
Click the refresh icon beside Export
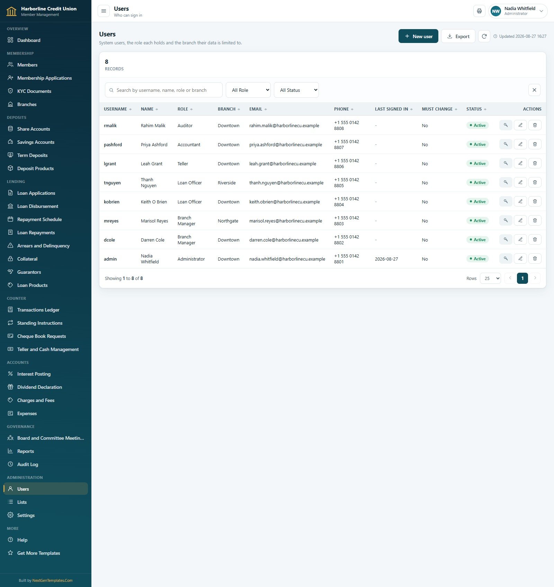484,36
